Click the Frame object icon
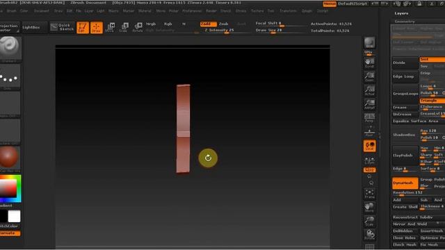 (369, 194)
